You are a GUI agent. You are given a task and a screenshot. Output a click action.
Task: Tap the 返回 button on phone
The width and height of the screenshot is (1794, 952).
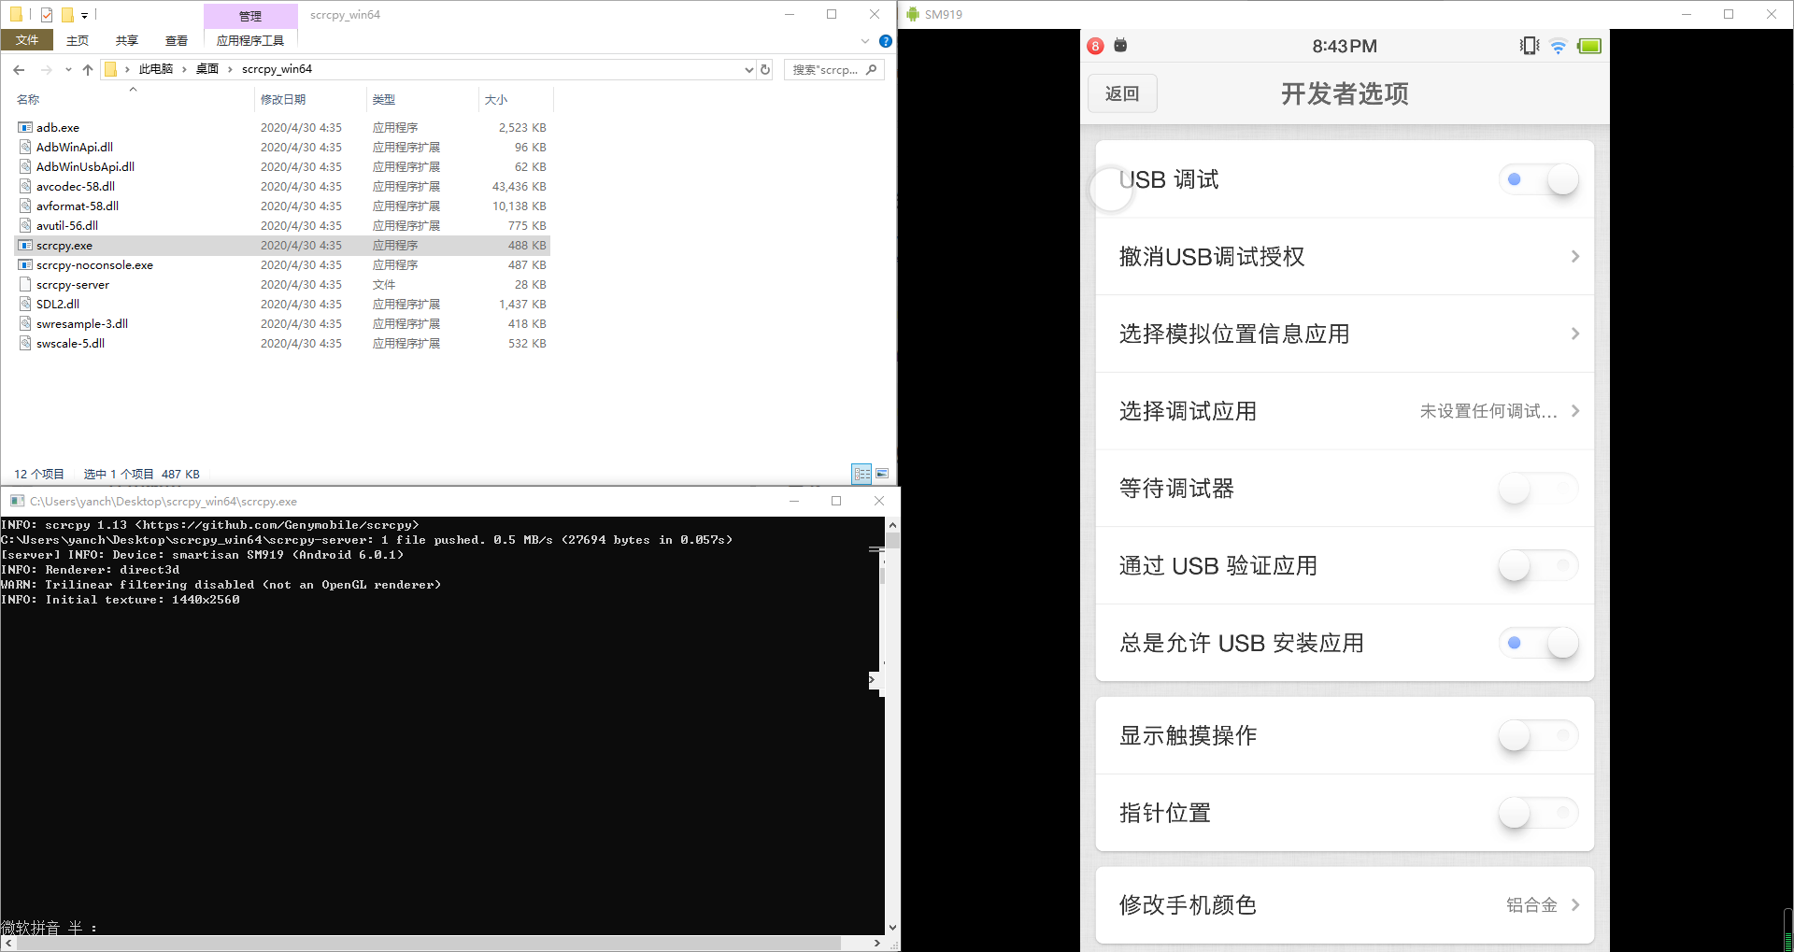coord(1122,93)
